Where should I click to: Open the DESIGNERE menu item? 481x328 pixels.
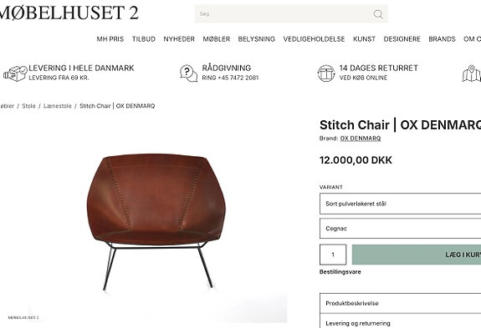[x=402, y=39]
